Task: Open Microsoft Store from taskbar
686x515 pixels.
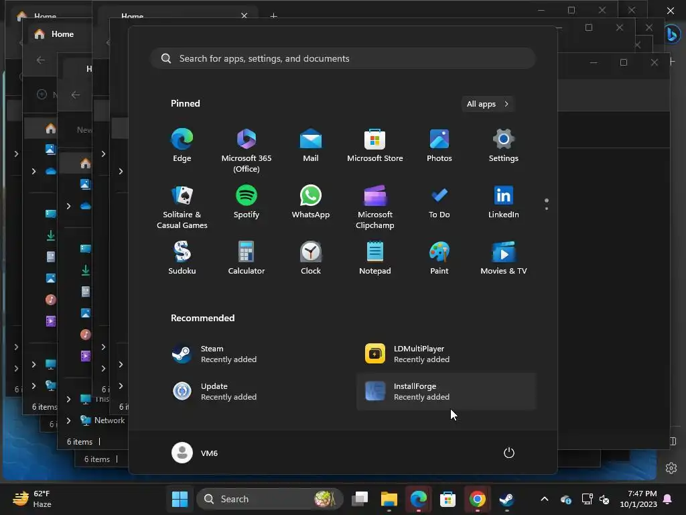Action: [448, 499]
